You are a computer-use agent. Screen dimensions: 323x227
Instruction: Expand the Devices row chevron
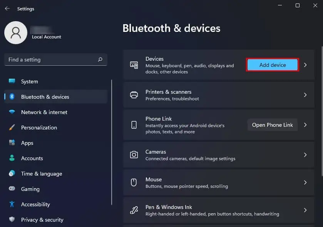[x=306, y=65]
